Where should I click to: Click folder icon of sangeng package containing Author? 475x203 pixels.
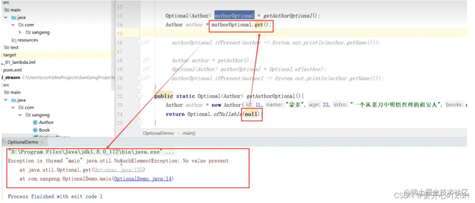click(x=28, y=115)
